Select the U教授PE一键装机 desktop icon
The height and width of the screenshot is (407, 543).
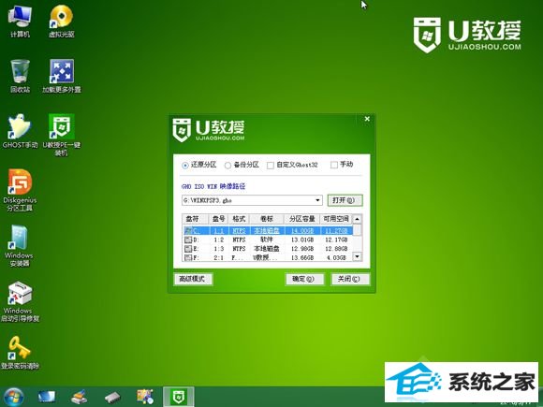(61, 135)
